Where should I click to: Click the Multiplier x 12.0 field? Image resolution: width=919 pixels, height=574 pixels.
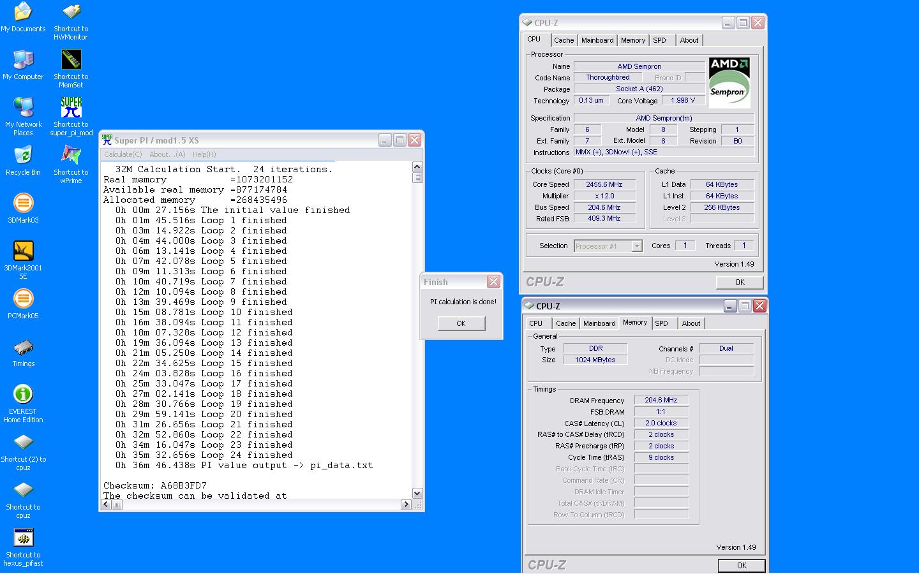(x=604, y=196)
